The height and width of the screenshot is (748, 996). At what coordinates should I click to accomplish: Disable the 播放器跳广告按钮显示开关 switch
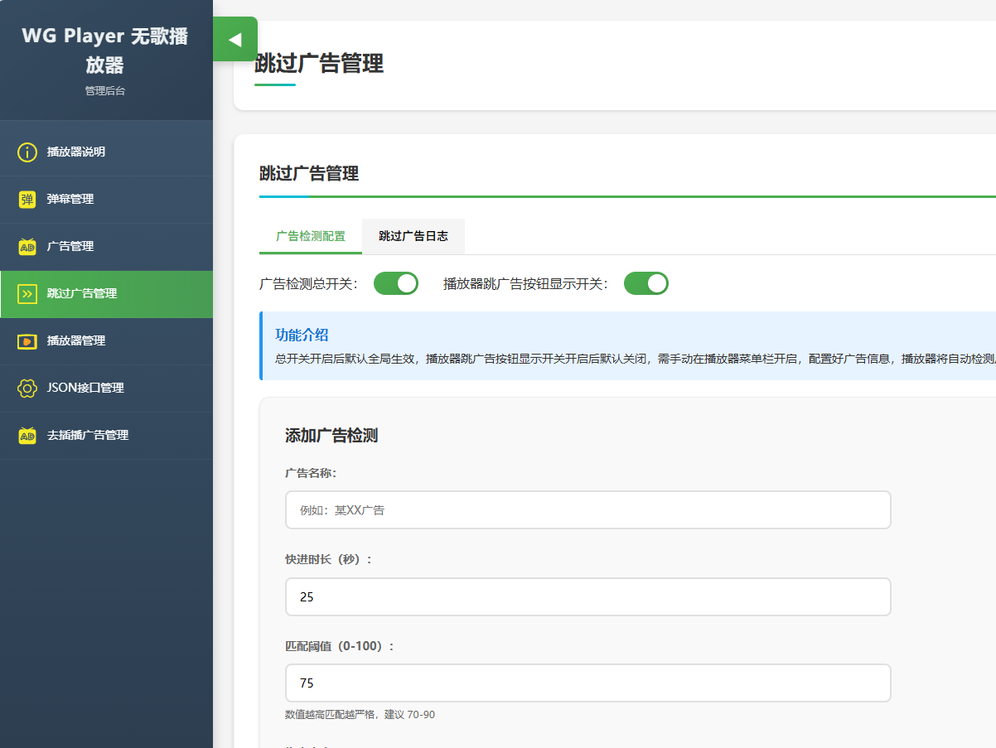(645, 283)
